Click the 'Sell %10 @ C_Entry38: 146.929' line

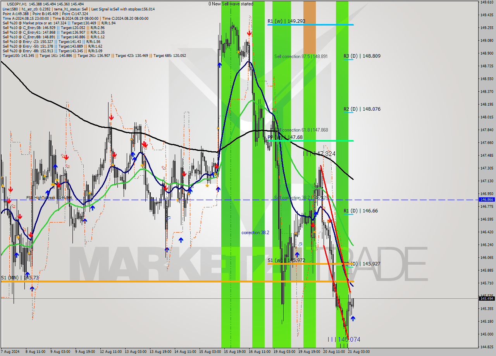53,28
